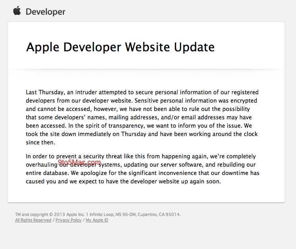Image resolution: width=296 pixels, height=249 pixels.
Task: Click the paragraph starting with In order to prevent
Action: [x=142, y=169]
